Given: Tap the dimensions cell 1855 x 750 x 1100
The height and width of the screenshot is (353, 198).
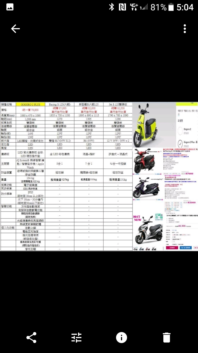Looking at the screenshot, I should coord(60,116).
